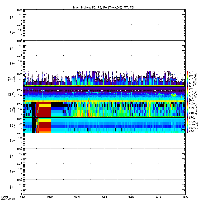Click the '0.1000' tick on the nT color bar
198x212 pixels.
click(192, 122)
